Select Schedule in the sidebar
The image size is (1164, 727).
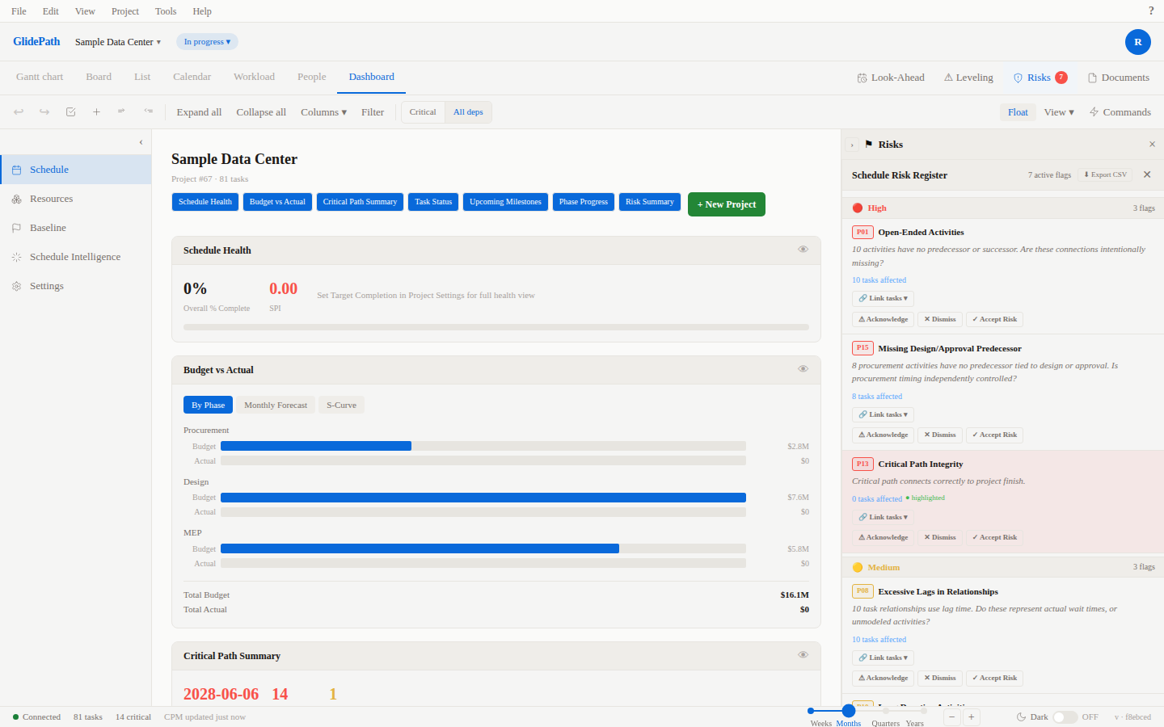76,170
